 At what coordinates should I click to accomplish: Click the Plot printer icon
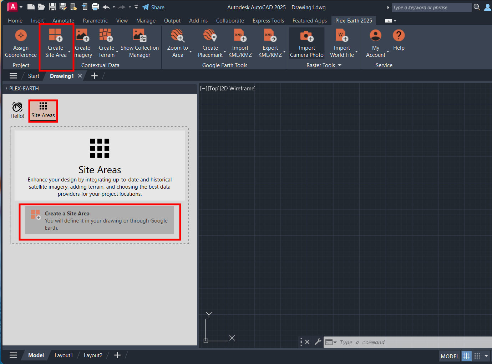tap(95, 7)
